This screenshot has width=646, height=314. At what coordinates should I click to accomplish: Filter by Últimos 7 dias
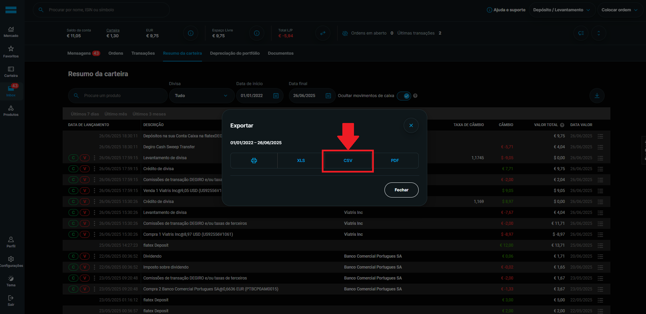85,114
